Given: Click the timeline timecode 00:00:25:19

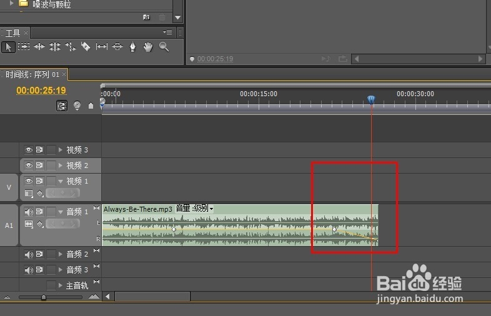Looking at the screenshot, I should (x=41, y=91).
